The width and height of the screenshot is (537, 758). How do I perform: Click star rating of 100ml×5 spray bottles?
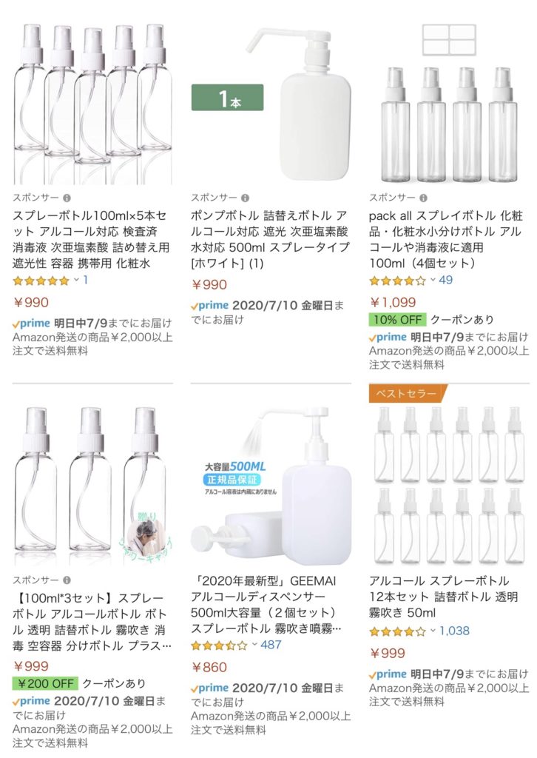(41, 281)
